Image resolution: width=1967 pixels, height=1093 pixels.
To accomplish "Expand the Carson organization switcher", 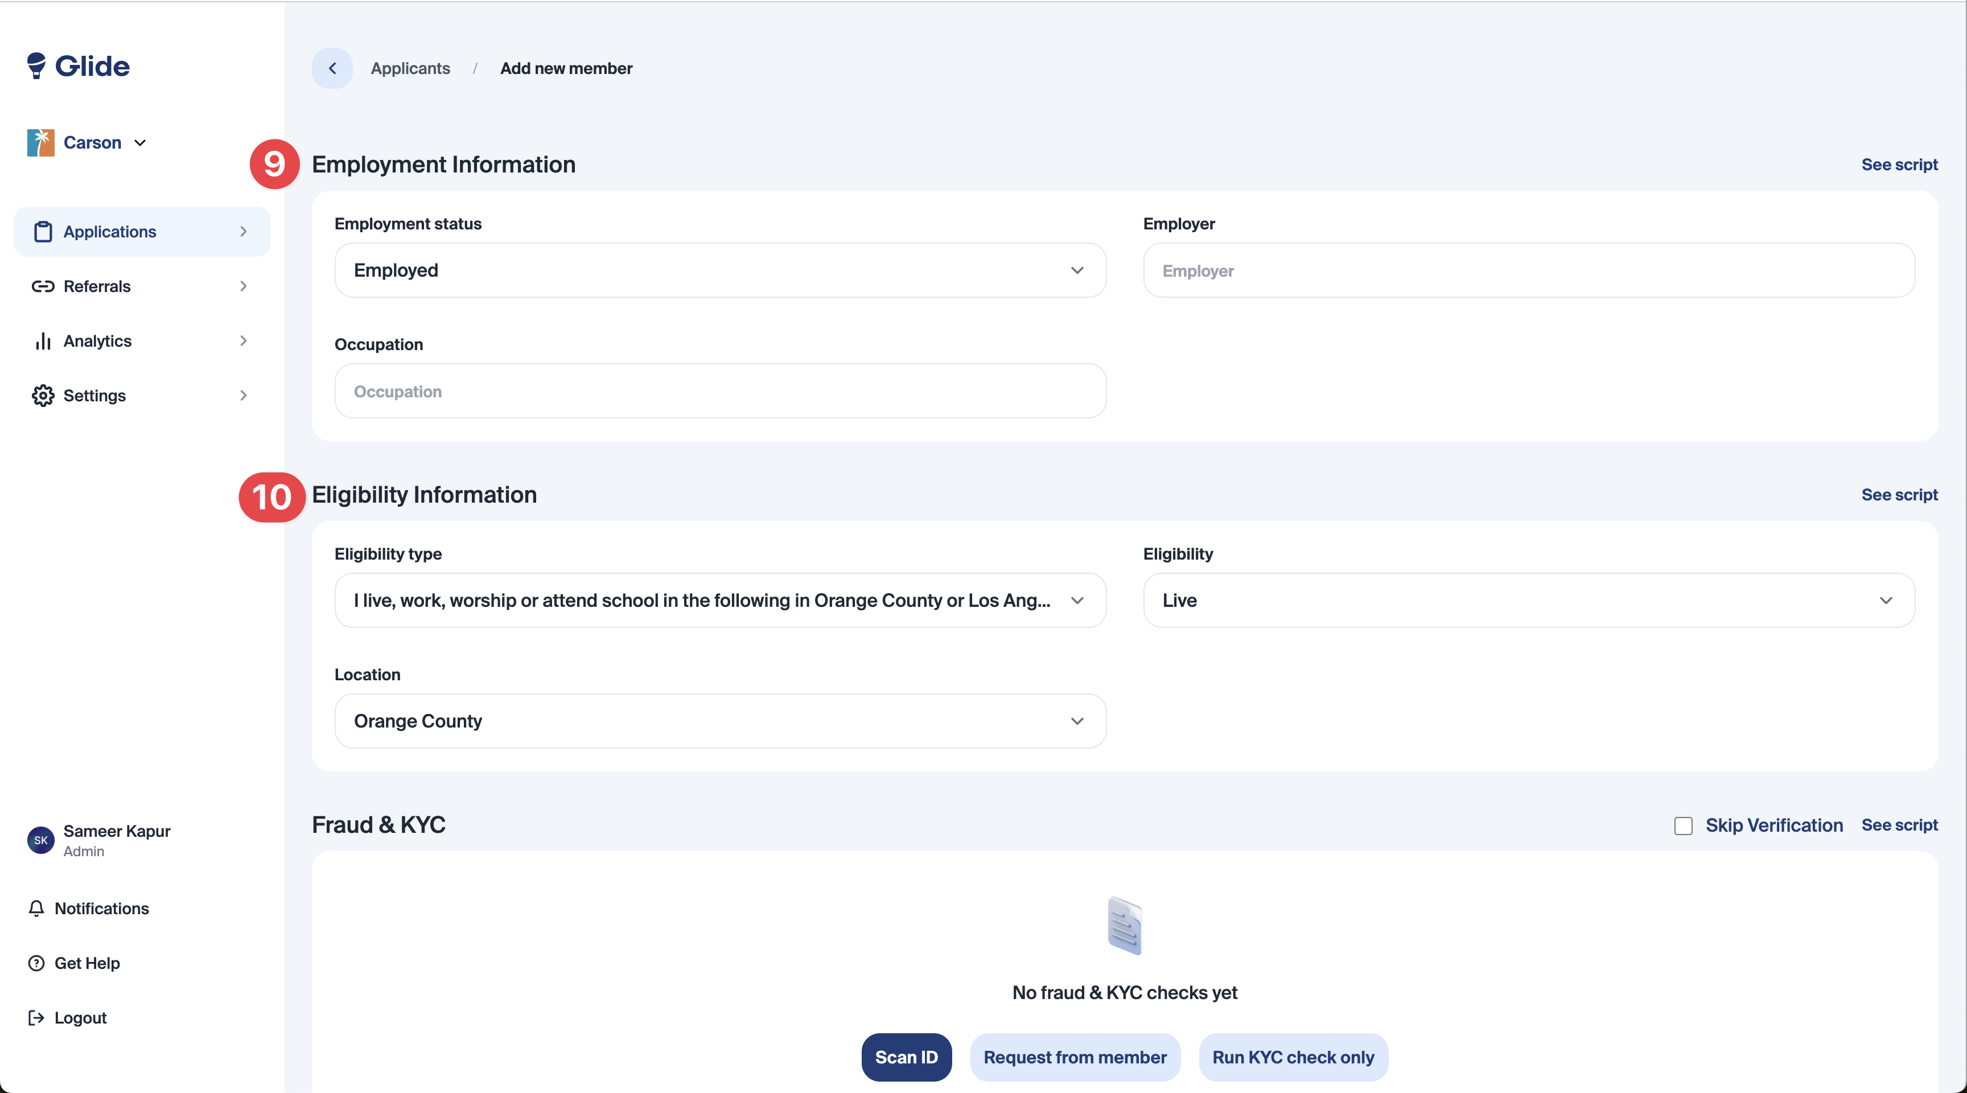I will tap(92, 143).
